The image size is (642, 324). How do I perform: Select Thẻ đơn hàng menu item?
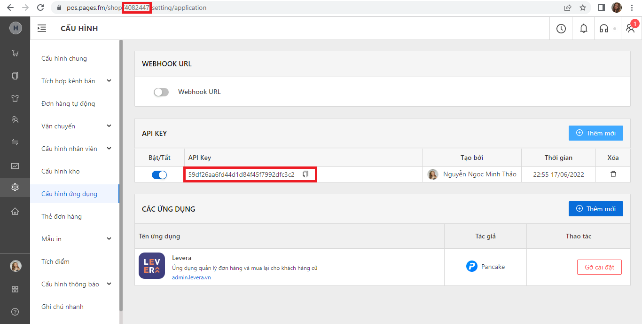pos(62,216)
